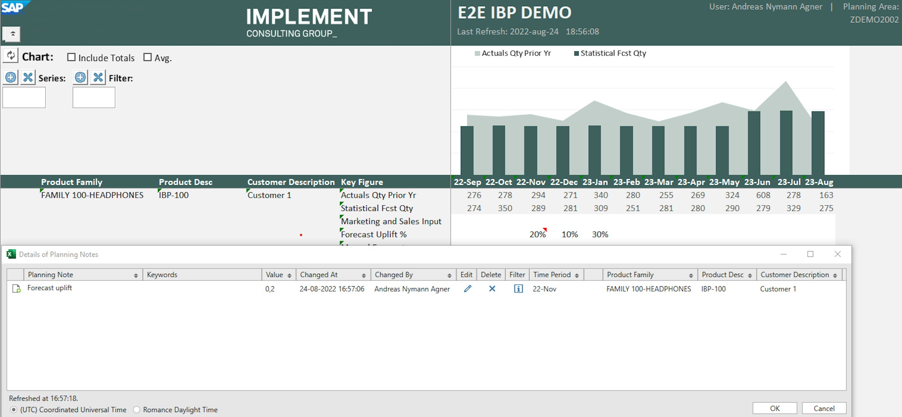Click the Filter info icon in note row
The width and height of the screenshot is (902, 417).
518,289
